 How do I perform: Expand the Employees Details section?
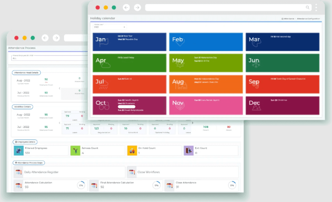[x=26, y=142]
